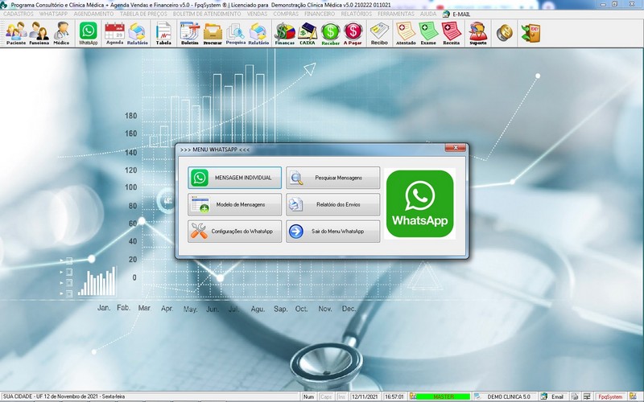Open the Paciente registration icon
The width and height of the screenshot is (644, 402).
(x=16, y=33)
